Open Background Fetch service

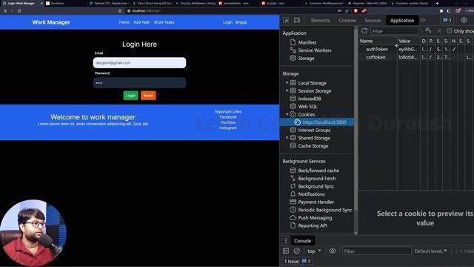pyautogui.click(x=316, y=178)
